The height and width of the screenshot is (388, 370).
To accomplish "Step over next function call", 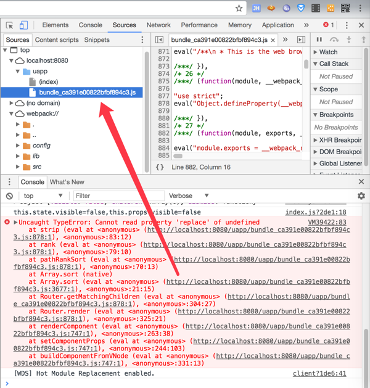I will pyautogui.click(x=334, y=39).
